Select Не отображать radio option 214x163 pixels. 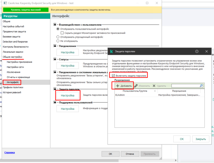point(58,41)
